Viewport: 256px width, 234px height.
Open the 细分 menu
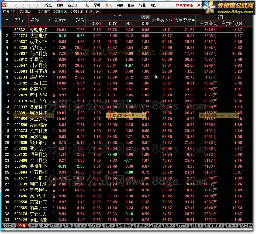[154, 5]
